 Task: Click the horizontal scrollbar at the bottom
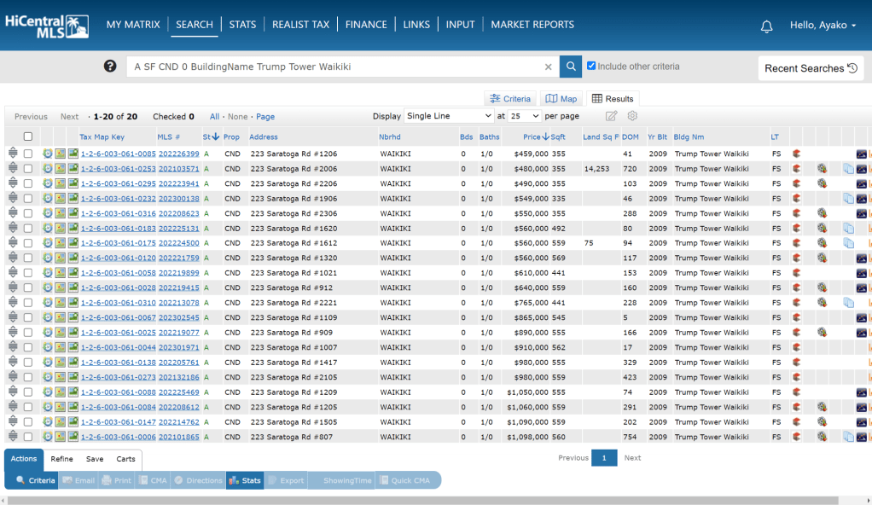(x=427, y=500)
